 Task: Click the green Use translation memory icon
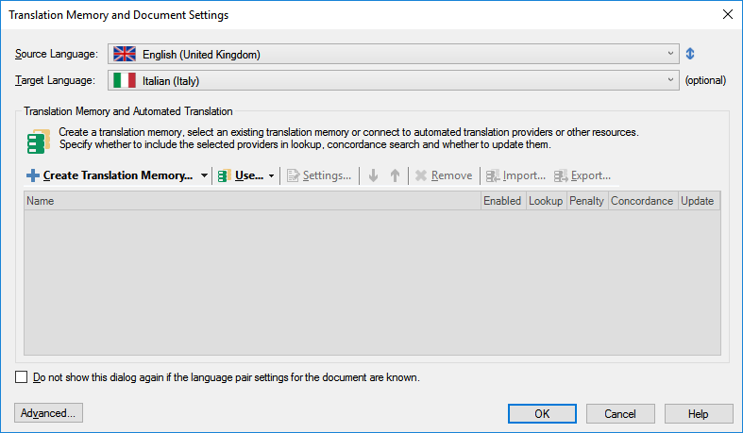pos(224,175)
